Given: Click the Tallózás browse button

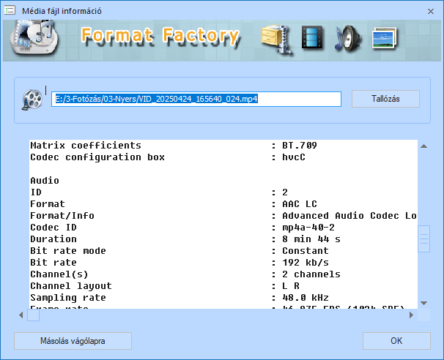Looking at the screenshot, I should (385, 99).
